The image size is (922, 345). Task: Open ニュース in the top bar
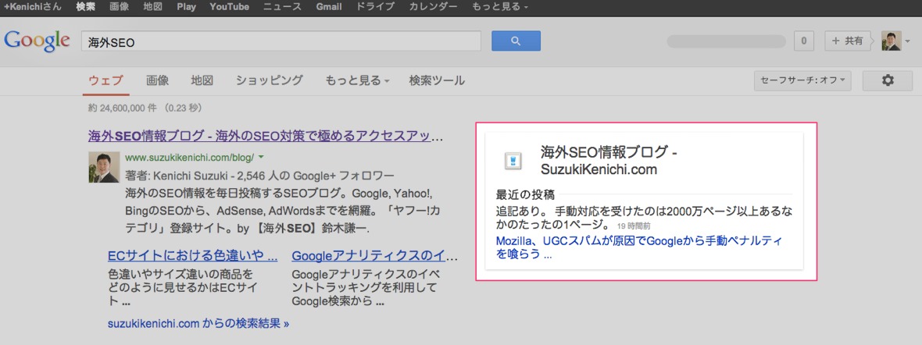(x=282, y=8)
